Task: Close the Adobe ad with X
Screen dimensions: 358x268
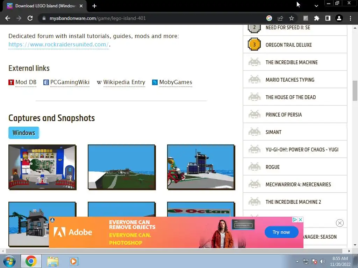Action: pos(301,220)
